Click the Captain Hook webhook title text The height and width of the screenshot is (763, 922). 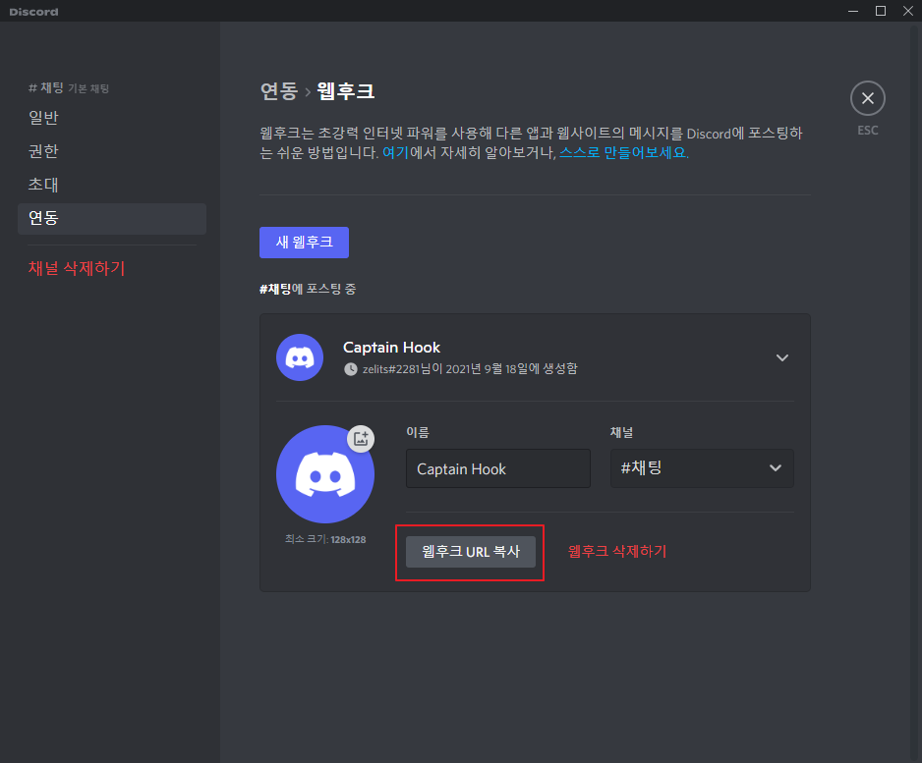tap(391, 348)
